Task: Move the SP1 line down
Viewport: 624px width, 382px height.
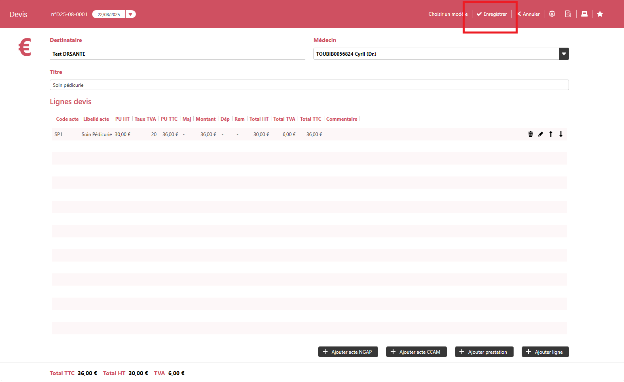Action: [561, 134]
